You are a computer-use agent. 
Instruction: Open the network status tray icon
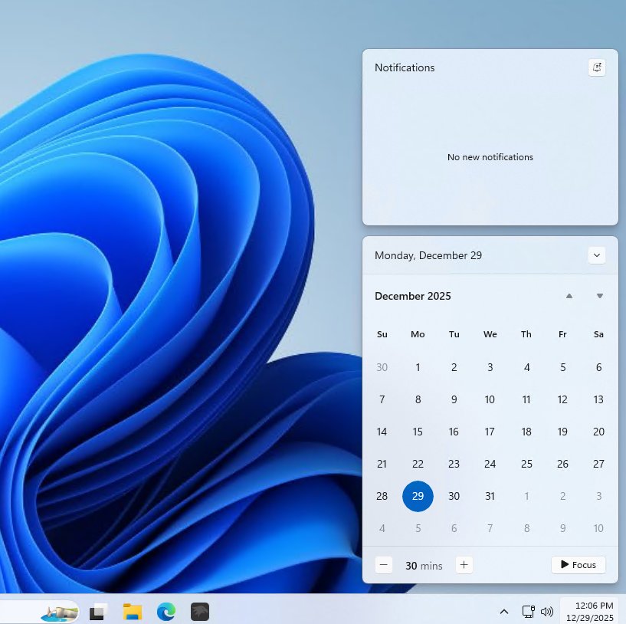(528, 612)
